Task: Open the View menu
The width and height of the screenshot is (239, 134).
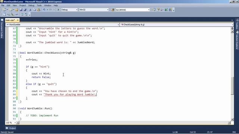Action: (15, 5)
